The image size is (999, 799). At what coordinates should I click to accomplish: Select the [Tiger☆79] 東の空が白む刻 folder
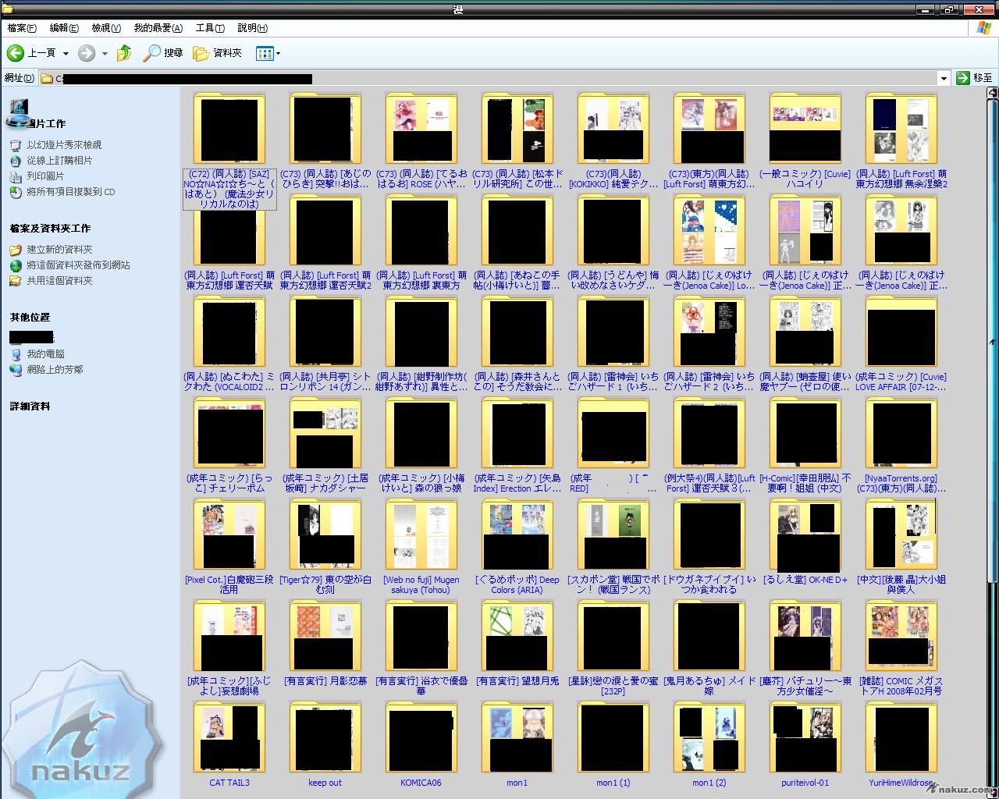(325, 546)
